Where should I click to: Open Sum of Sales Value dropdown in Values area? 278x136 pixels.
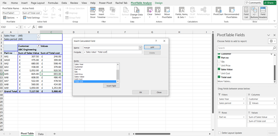[x=275, y=117]
